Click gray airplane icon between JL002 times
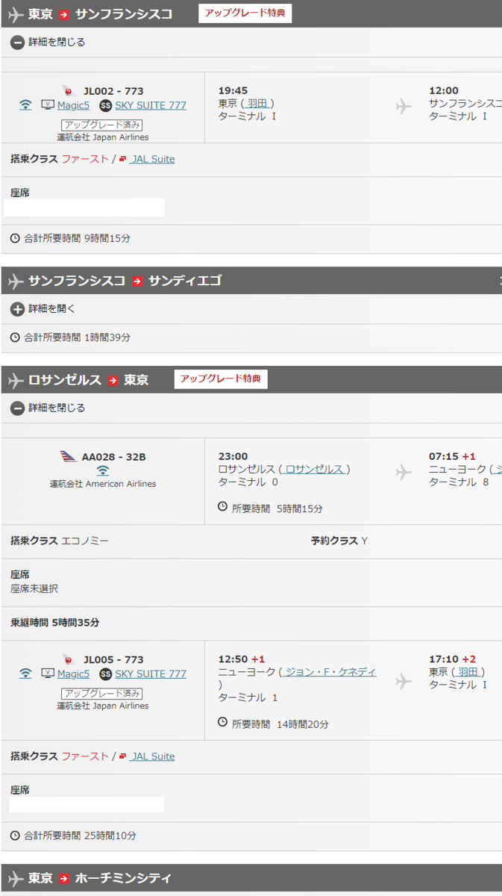502x896 pixels. (404, 107)
